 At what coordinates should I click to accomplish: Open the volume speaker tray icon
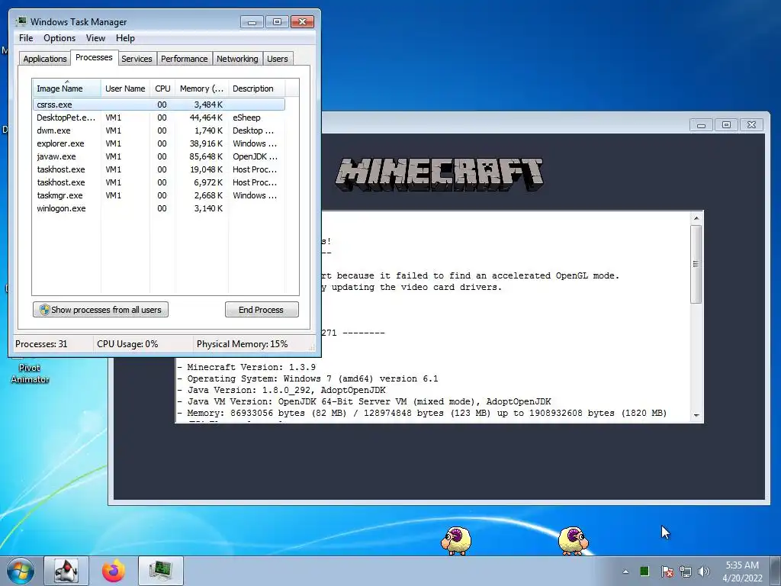pyautogui.click(x=704, y=572)
